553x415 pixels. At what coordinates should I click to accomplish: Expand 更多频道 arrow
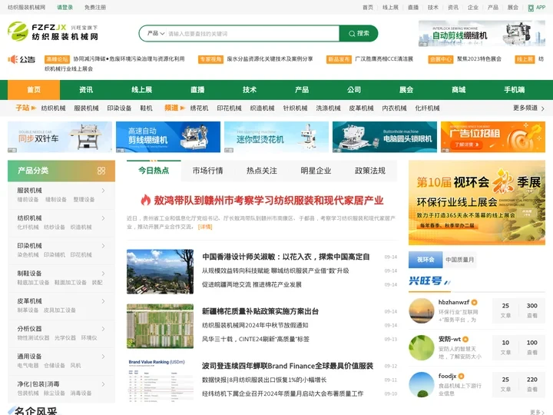point(542,108)
